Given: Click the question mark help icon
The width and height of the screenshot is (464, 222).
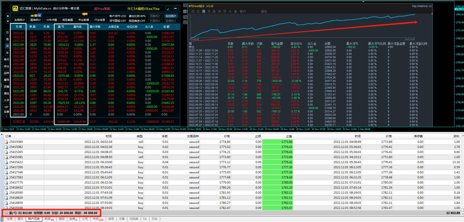Looking at the screenshot, I should 185,22.
